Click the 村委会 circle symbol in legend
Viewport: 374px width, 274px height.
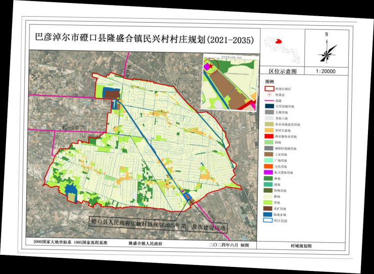(270, 94)
